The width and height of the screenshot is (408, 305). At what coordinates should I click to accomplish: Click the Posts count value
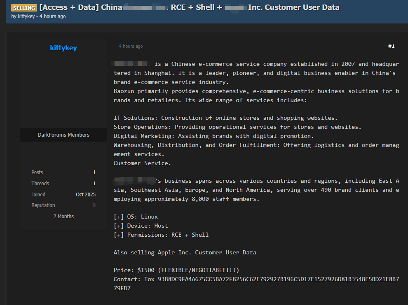pos(94,172)
